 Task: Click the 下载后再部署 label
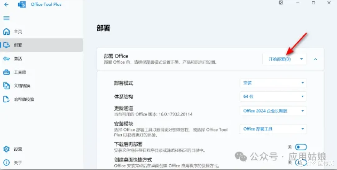[128, 144]
